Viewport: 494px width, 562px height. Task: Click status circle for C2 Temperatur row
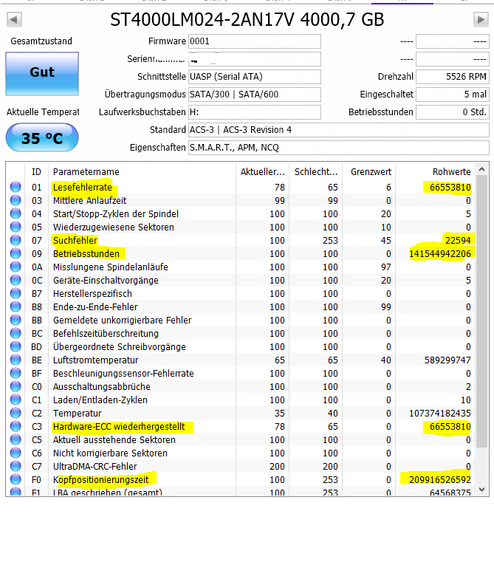[16, 413]
